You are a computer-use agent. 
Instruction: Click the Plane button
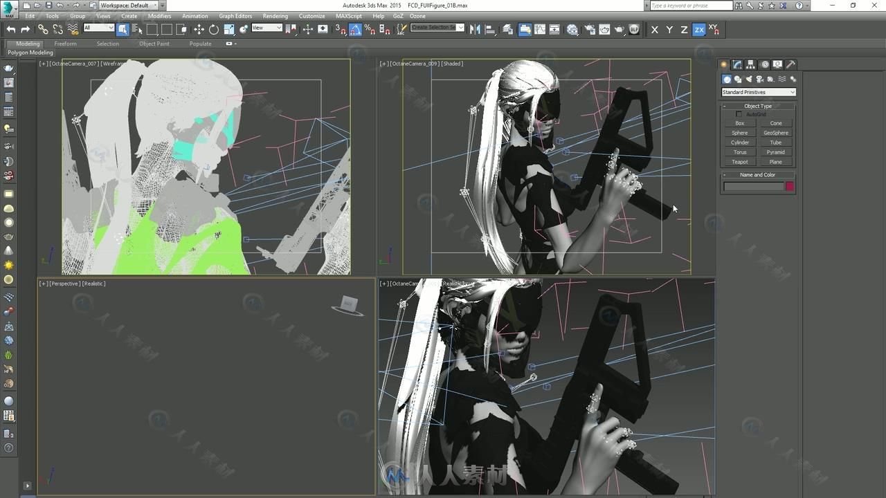[776, 162]
